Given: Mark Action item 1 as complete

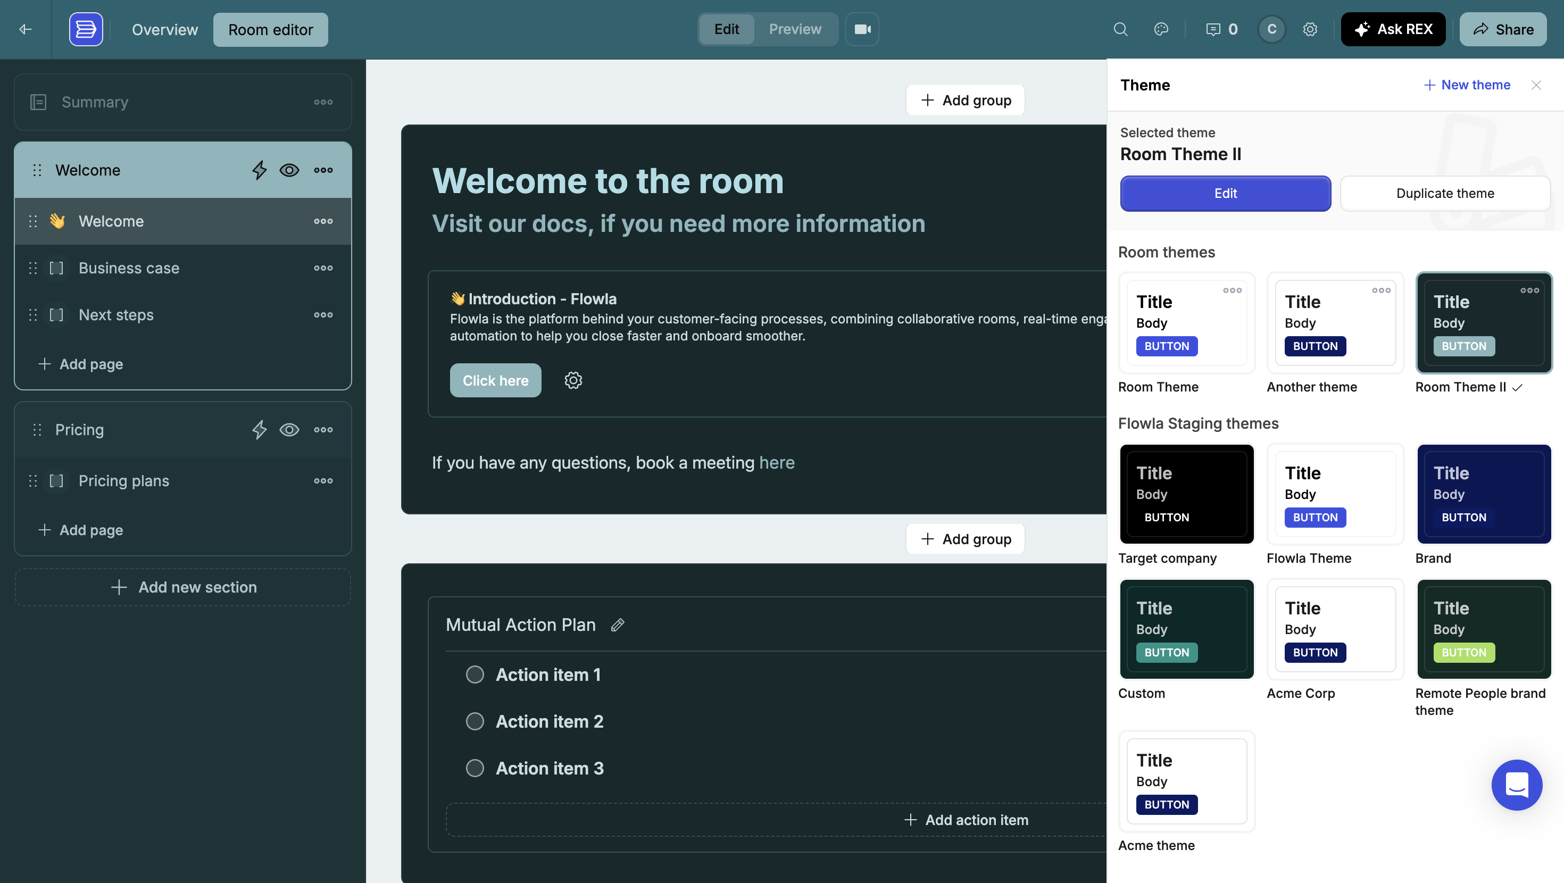Looking at the screenshot, I should pyautogui.click(x=475, y=674).
